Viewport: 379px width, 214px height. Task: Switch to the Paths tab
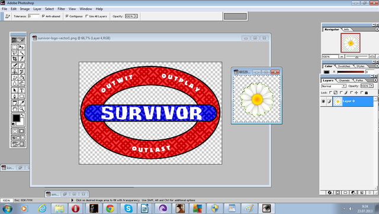point(359,81)
